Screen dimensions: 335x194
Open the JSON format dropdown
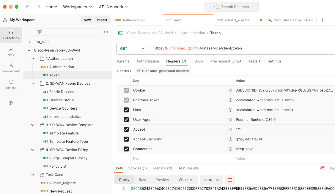[x=211, y=180]
